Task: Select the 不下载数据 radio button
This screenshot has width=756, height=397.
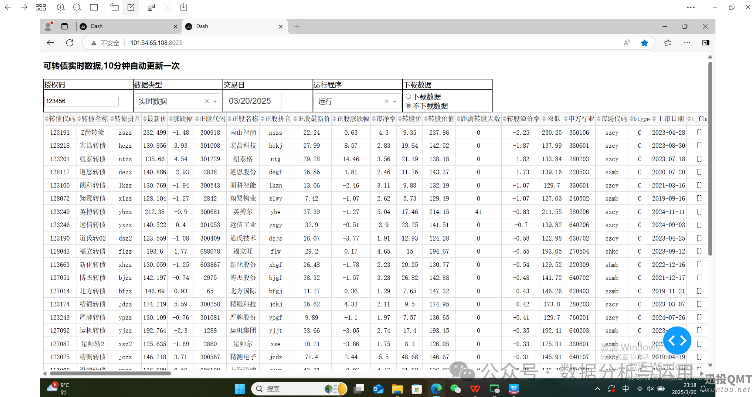Action: 408,105
